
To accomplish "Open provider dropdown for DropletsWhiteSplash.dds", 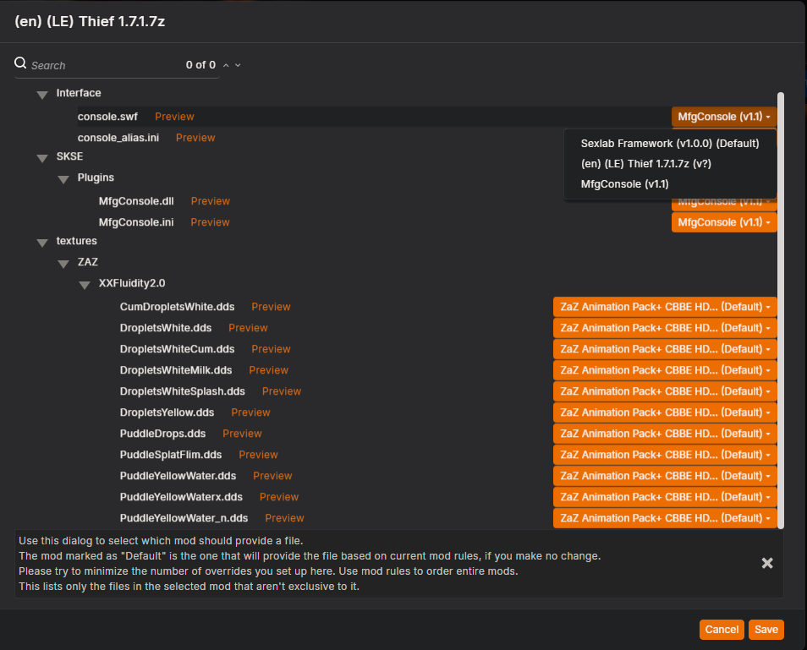I will point(665,391).
